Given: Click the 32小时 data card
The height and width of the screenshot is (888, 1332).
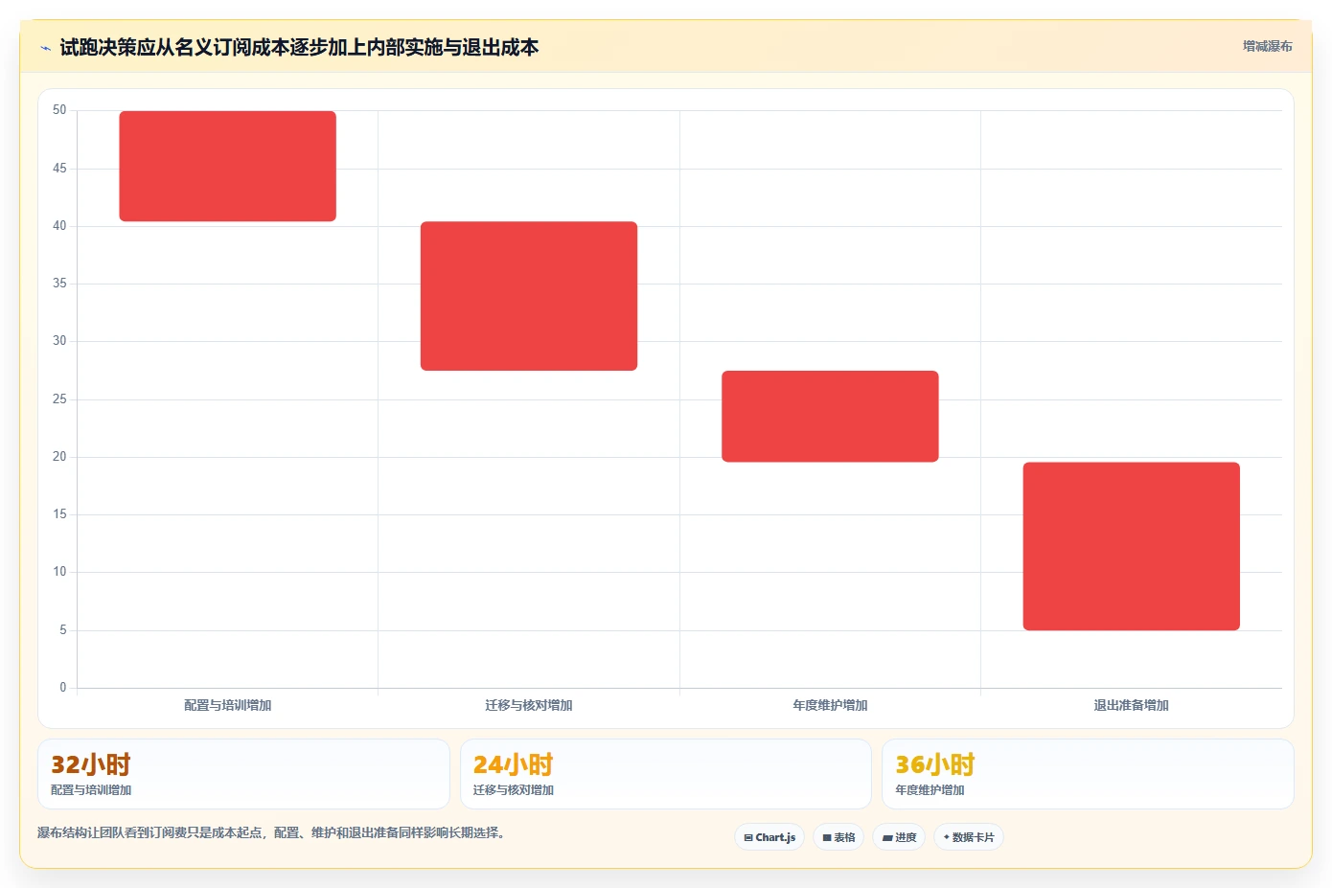Looking at the screenshot, I should (243, 774).
